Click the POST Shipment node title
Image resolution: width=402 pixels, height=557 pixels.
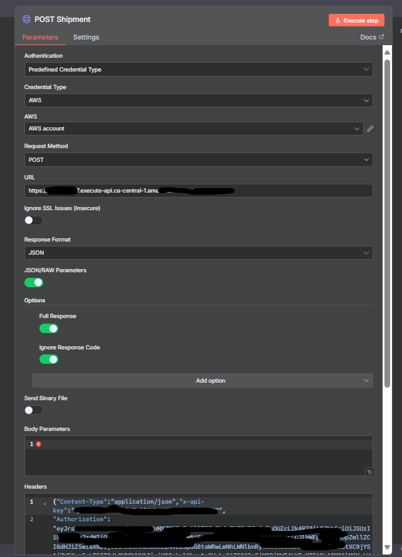(x=63, y=19)
